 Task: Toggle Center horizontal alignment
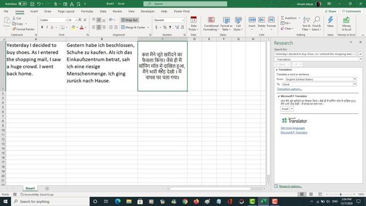tap(99, 27)
